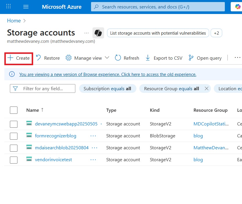This screenshot has width=242, height=204.
Task: Open the Location filter pill
Action: tap(228, 88)
